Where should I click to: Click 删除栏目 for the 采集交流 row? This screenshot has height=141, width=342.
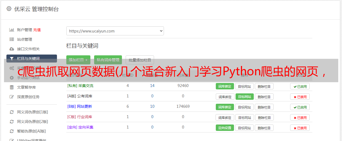[x=264, y=86]
